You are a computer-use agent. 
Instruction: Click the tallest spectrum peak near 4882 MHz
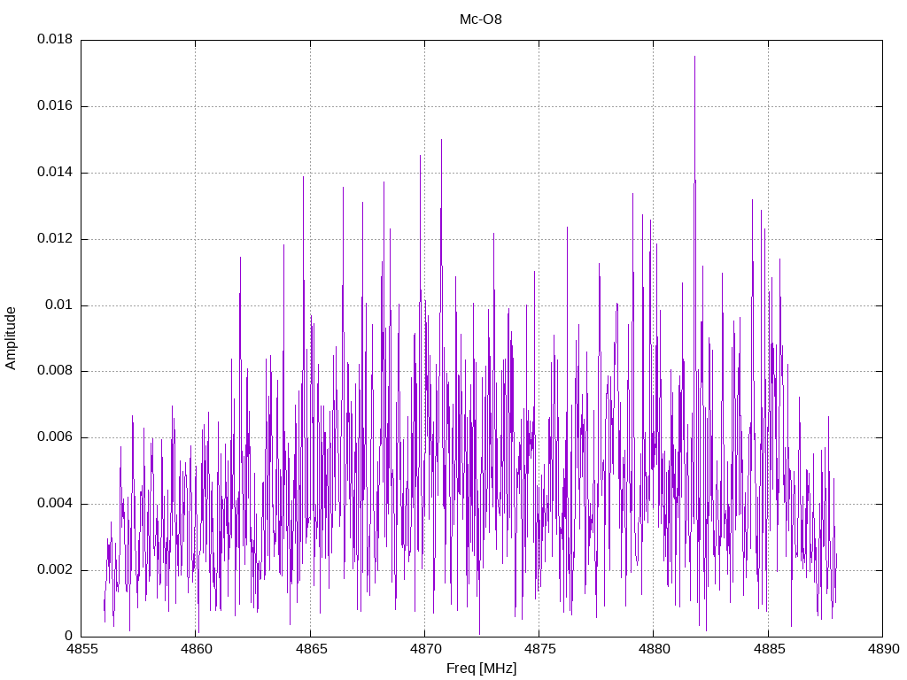click(x=694, y=58)
